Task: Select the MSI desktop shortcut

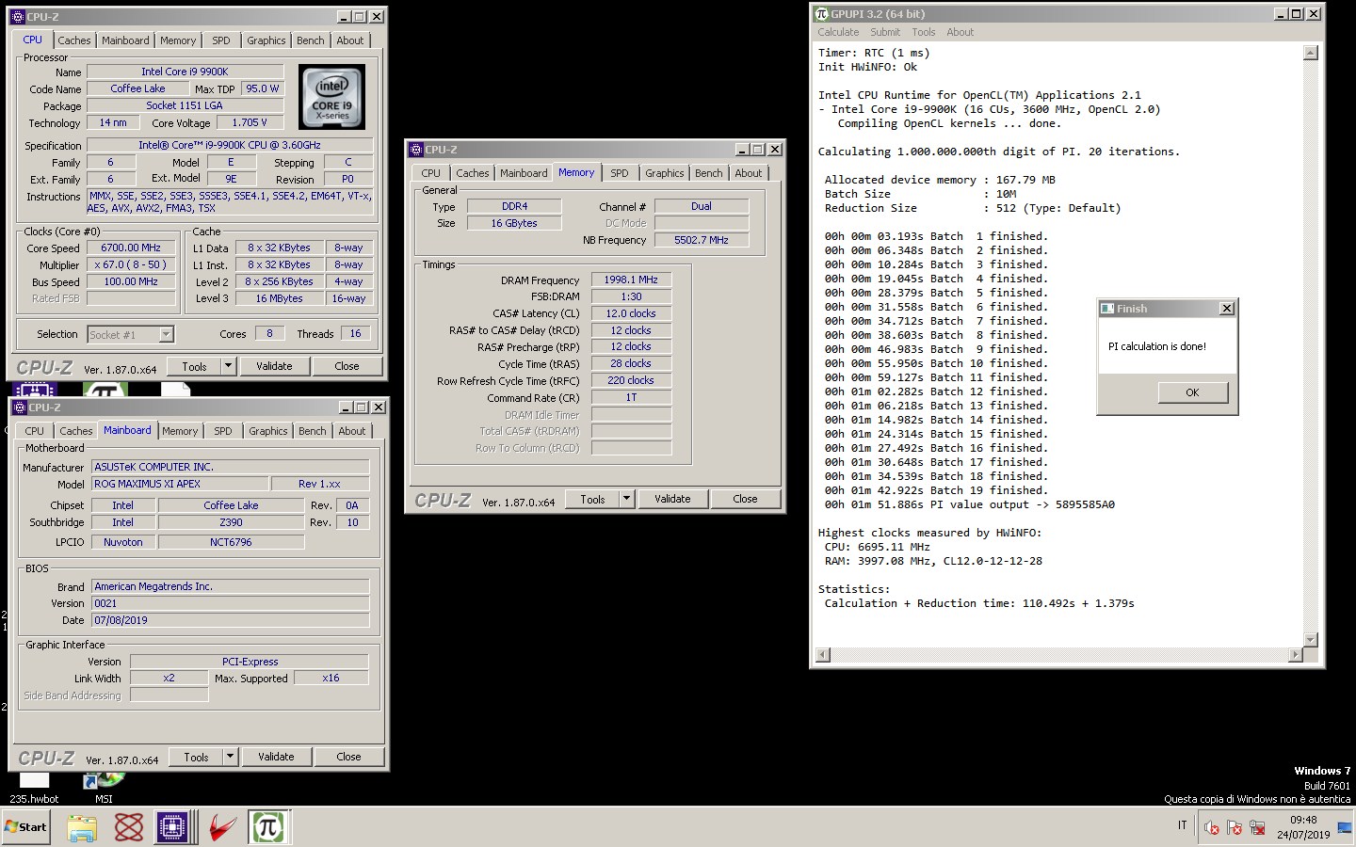Action: (x=104, y=789)
